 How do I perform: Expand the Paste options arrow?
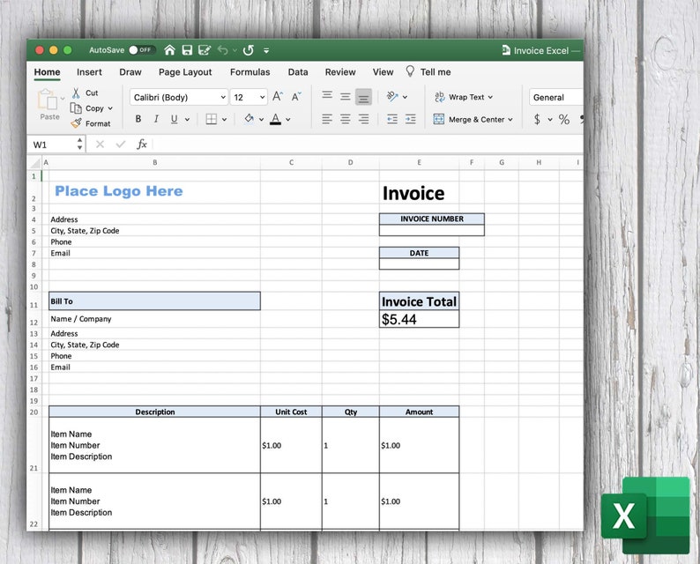[63, 98]
